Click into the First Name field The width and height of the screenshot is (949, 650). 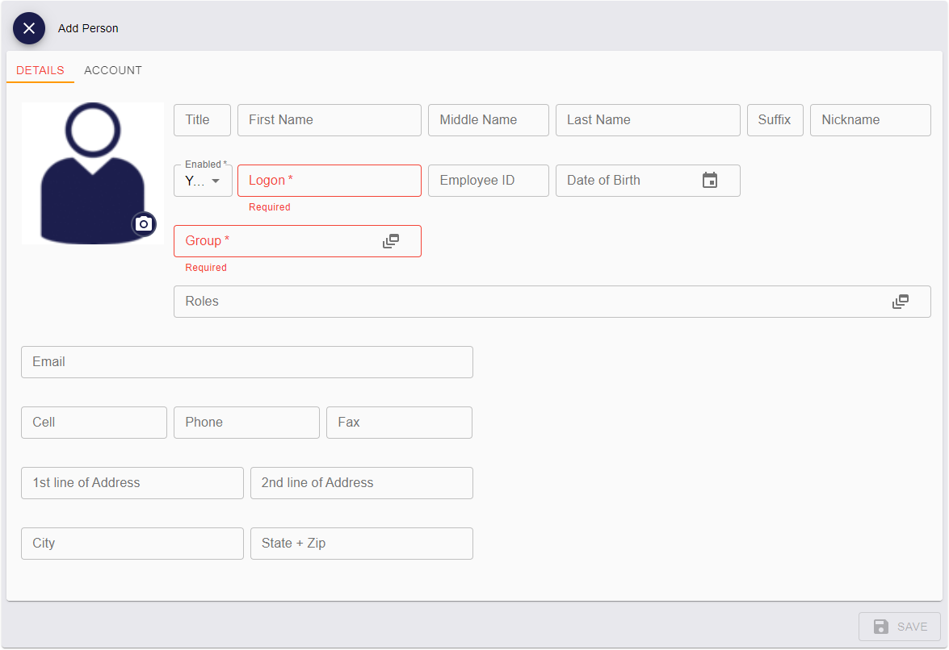pos(330,120)
